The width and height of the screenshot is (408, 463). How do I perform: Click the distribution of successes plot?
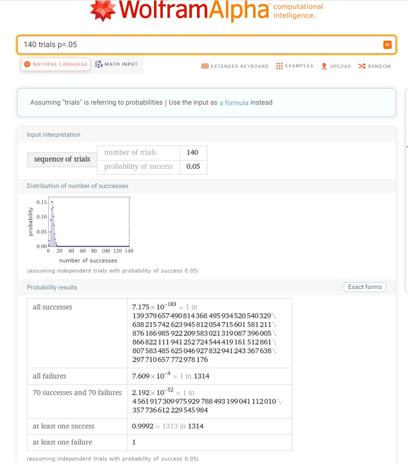(81, 229)
